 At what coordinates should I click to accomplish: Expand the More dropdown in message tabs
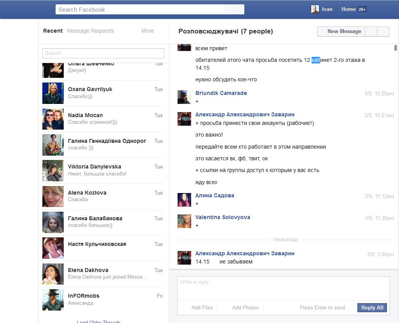point(147,31)
